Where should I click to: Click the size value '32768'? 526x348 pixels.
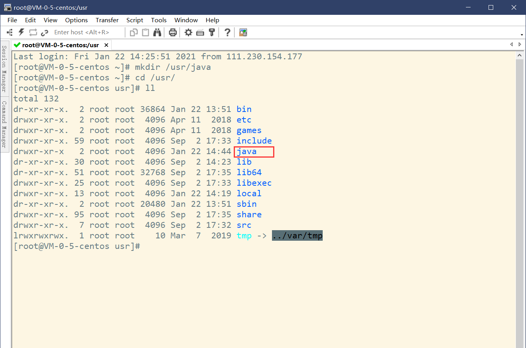153,172
